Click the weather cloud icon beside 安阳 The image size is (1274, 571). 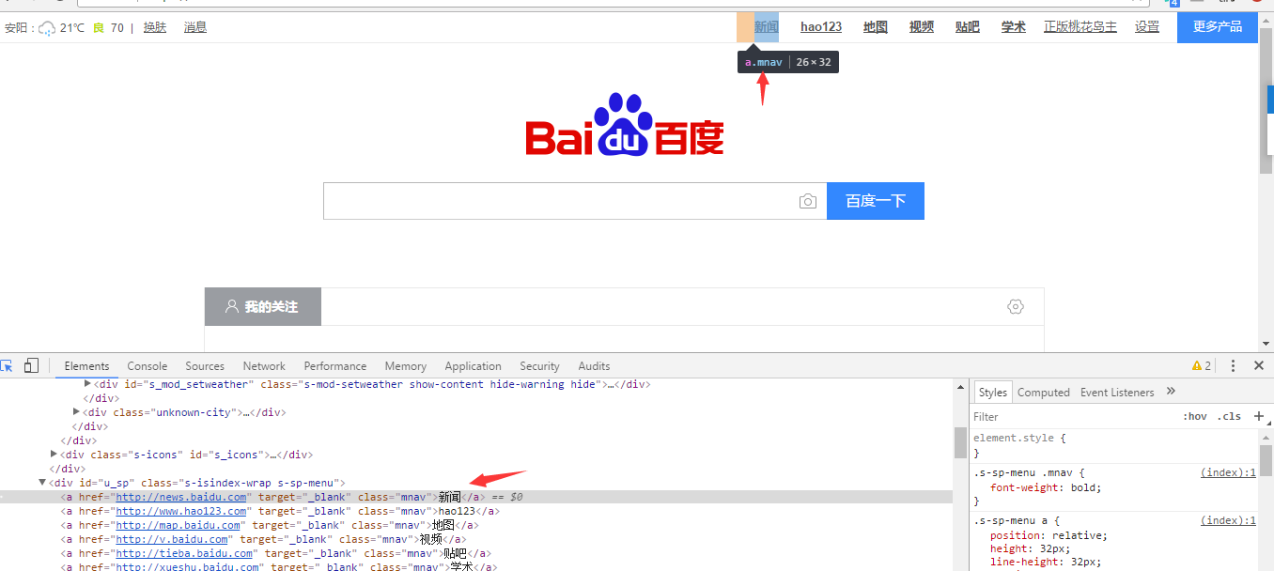coord(47,28)
